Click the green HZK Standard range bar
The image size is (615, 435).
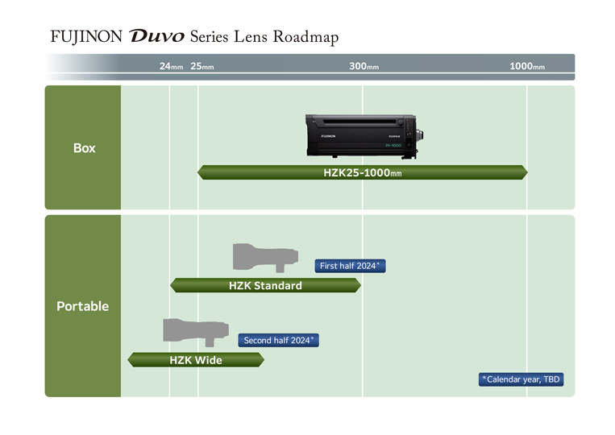[x=265, y=285]
